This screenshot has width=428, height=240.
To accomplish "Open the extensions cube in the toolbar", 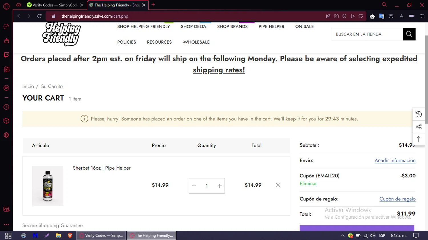I will [x=391, y=16].
